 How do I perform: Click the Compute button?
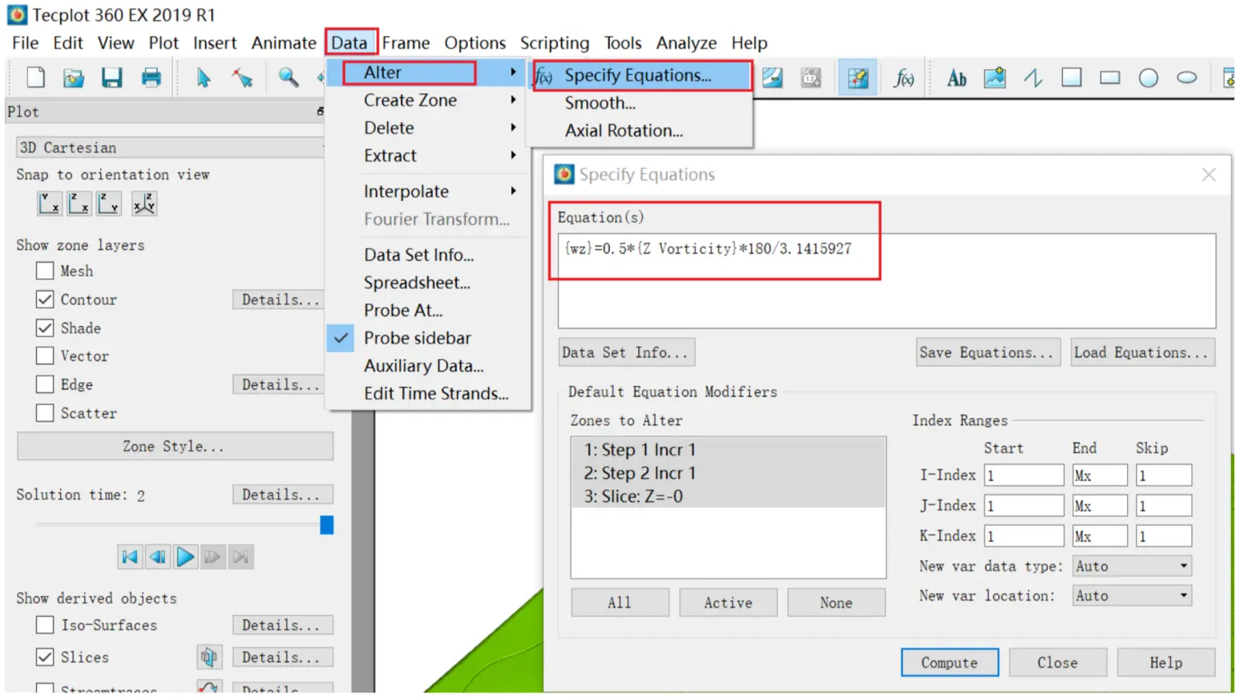[949, 663]
